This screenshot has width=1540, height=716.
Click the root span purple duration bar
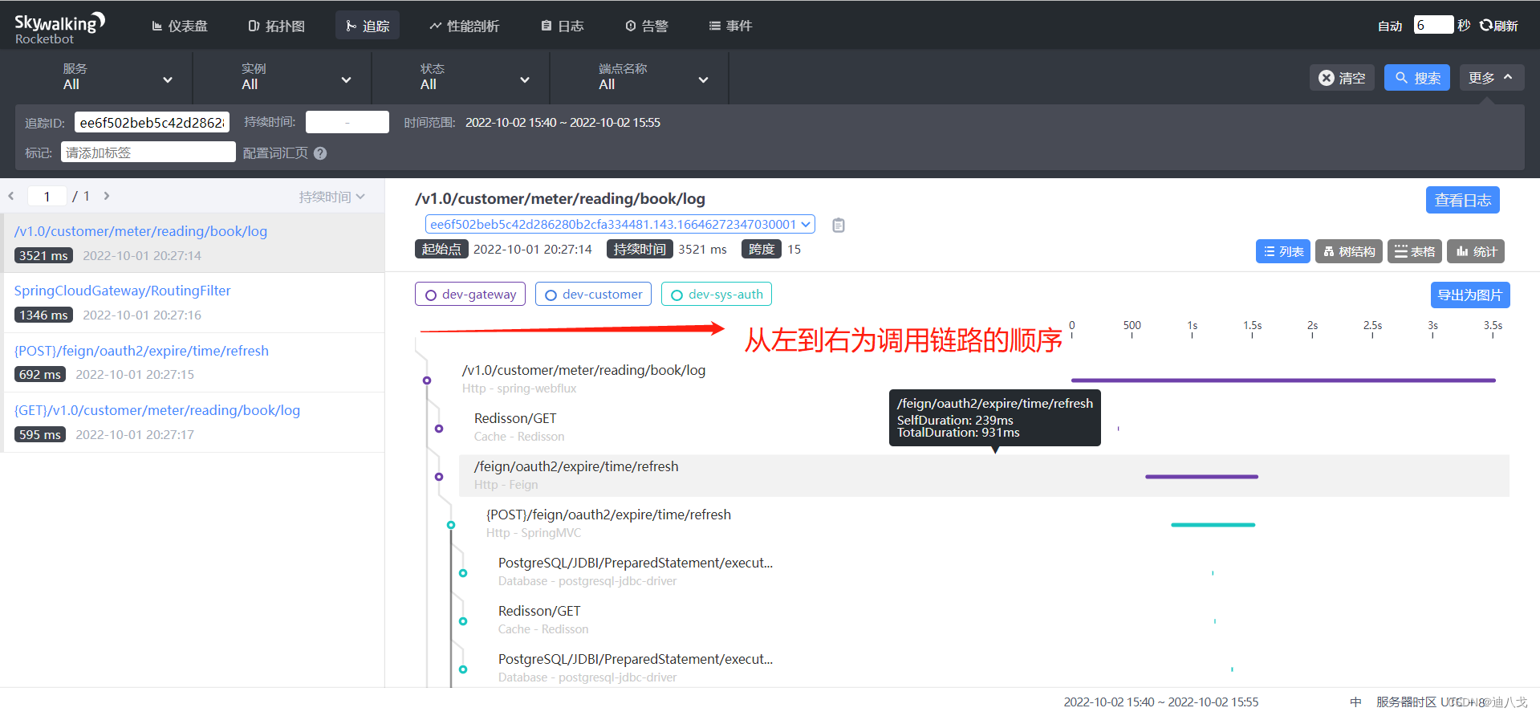coord(1283,380)
